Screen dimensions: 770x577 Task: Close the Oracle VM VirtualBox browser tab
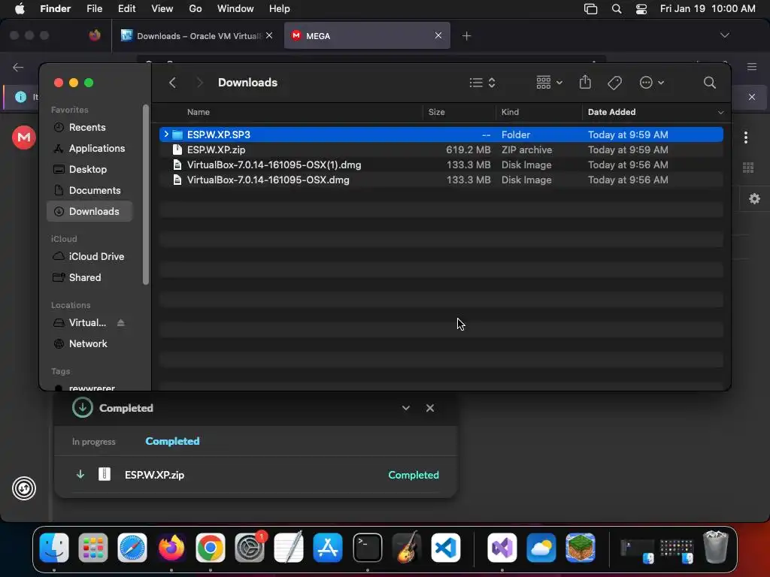pyautogui.click(x=269, y=35)
